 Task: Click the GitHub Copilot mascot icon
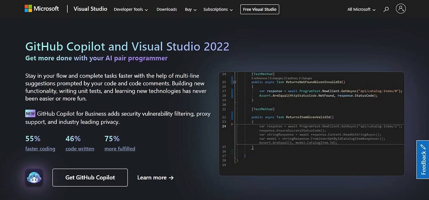click(x=34, y=177)
